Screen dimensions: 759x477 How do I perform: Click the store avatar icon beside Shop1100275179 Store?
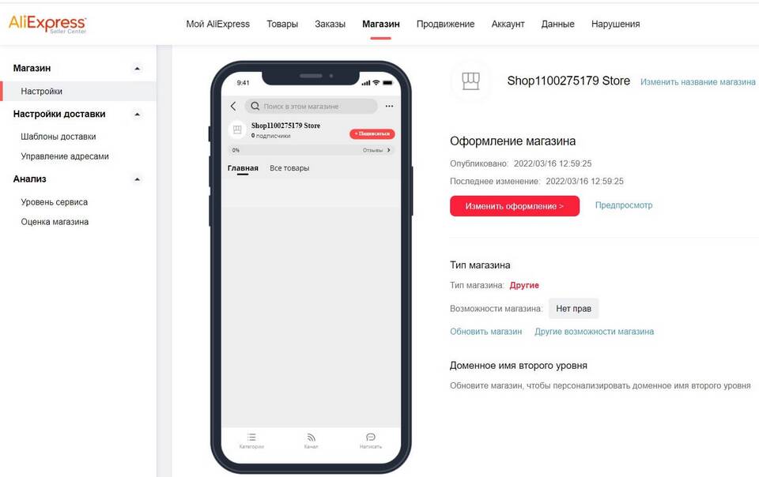[x=470, y=81]
